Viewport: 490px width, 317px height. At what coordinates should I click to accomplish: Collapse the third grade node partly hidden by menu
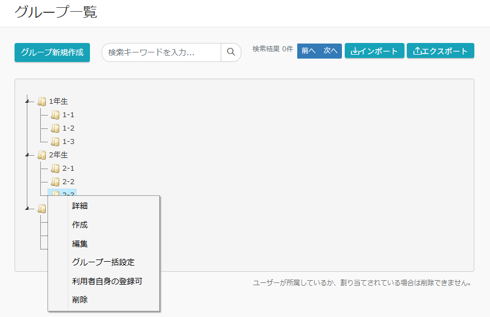click(27, 208)
